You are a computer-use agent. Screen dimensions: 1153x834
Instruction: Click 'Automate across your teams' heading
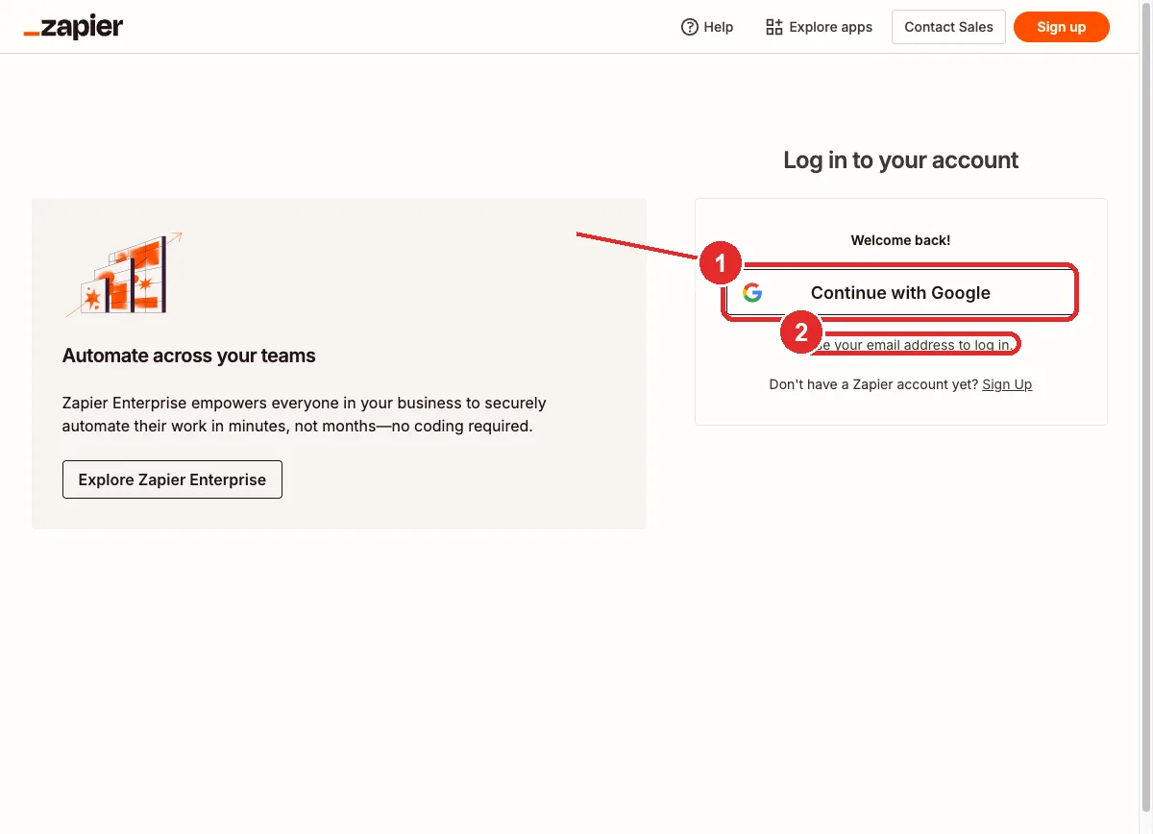point(189,356)
